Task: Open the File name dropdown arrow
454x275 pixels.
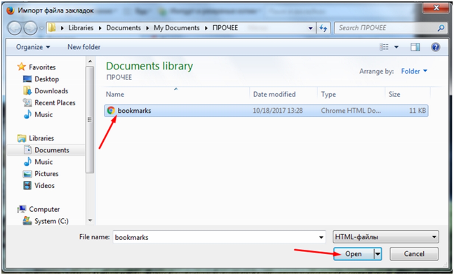Action: coord(321,238)
